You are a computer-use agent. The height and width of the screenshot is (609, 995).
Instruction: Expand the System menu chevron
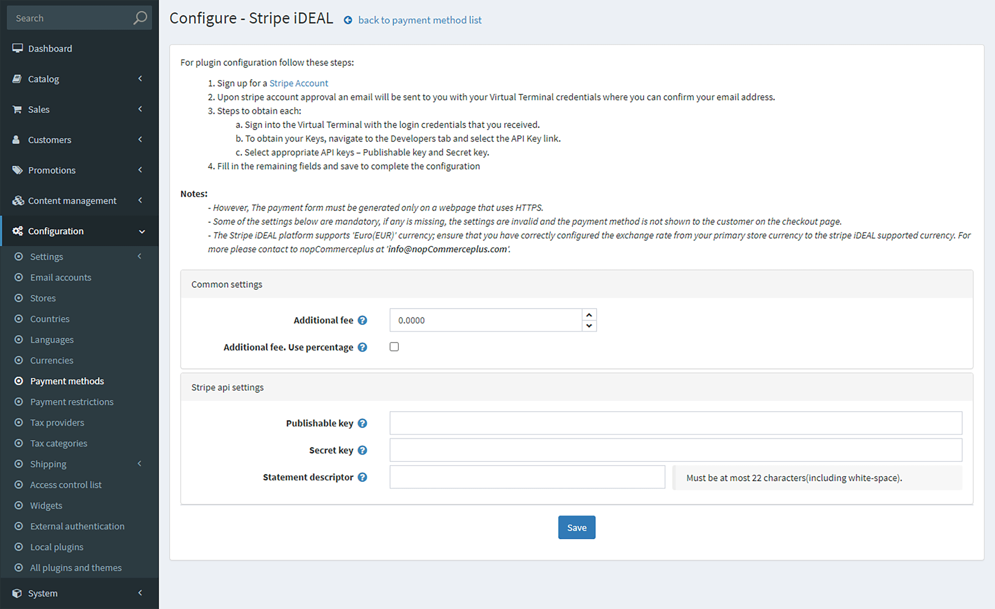pos(140,593)
